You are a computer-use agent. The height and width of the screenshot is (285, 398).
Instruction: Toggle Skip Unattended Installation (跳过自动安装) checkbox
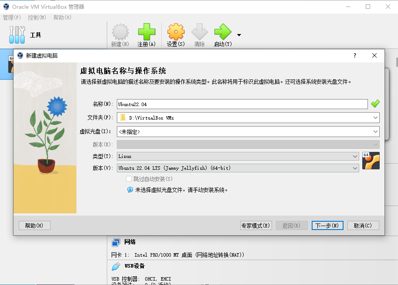pyautogui.click(x=129, y=179)
